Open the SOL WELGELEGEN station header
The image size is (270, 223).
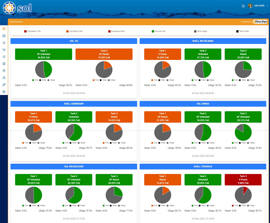(x=74, y=166)
